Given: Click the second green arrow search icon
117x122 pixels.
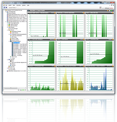Looking at the screenshot, I should point(24,90).
